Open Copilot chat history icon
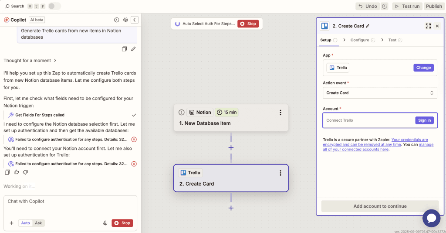446x233 pixels. tap(117, 20)
